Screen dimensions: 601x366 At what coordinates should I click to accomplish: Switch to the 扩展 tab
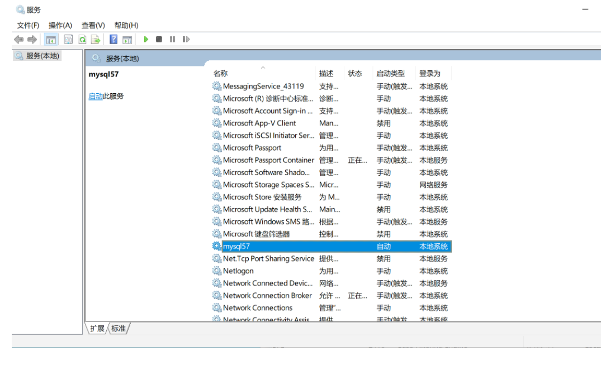[x=97, y=329]
